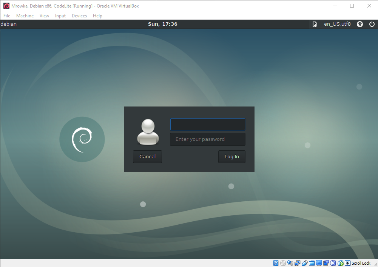This screenshot has width=378, height=267.
Task: Click the mouse integration status icon
Action: [341, 263]
